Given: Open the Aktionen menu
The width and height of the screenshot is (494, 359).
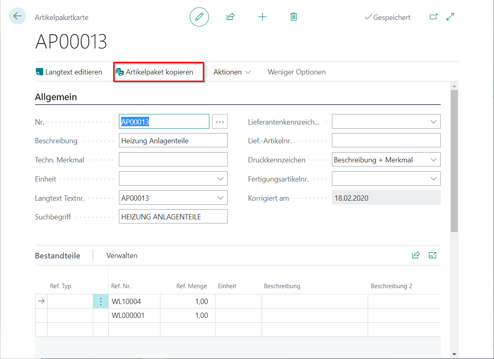Looking at the screenshot, I should click(232, 72).
